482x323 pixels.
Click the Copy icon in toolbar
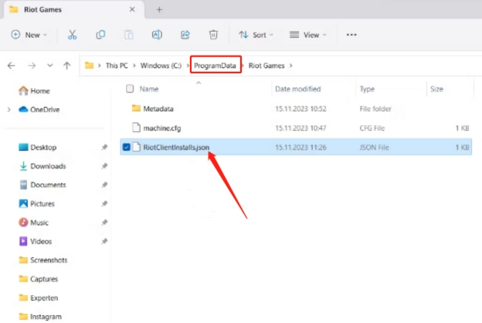pyautogui.click(x=100, y=35)
